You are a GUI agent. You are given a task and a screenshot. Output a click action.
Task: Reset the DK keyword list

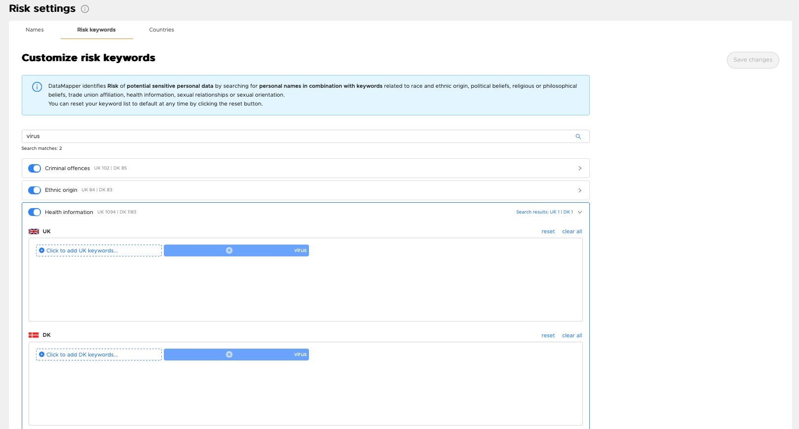[548, 335]
